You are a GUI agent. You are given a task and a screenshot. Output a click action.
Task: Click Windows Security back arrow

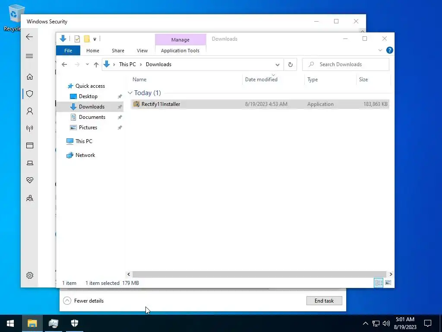click(29, 37)
